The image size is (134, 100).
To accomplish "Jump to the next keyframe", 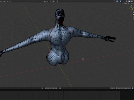I will [x=52, y=88].
